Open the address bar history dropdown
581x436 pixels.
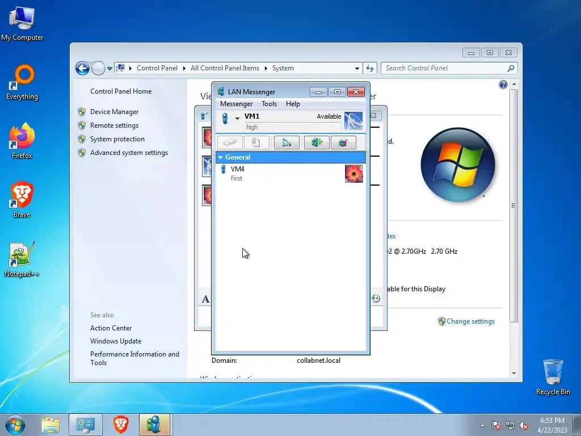coord(357,69)
